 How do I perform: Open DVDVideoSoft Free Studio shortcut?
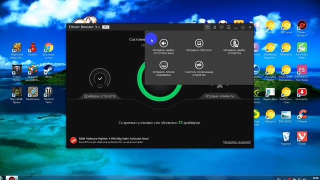coord(302,73)
